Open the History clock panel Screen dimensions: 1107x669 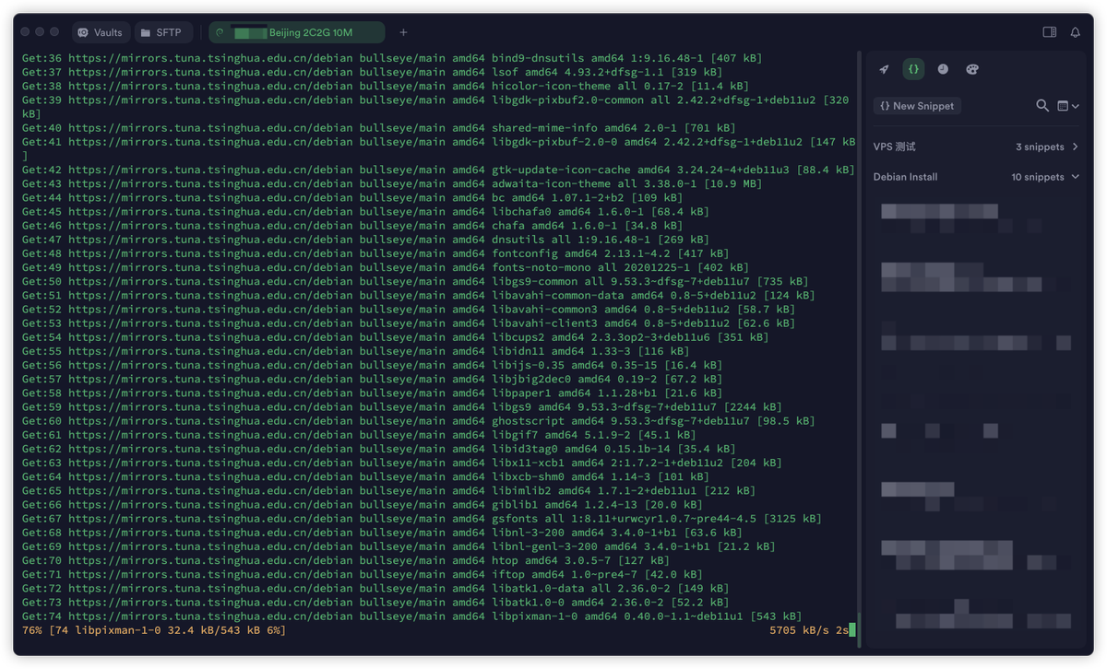click(x=943, y=69)
